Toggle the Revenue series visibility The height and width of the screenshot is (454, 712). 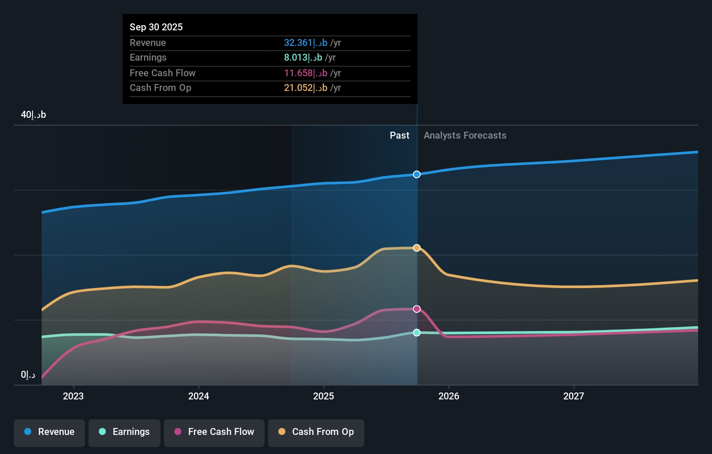49,433
